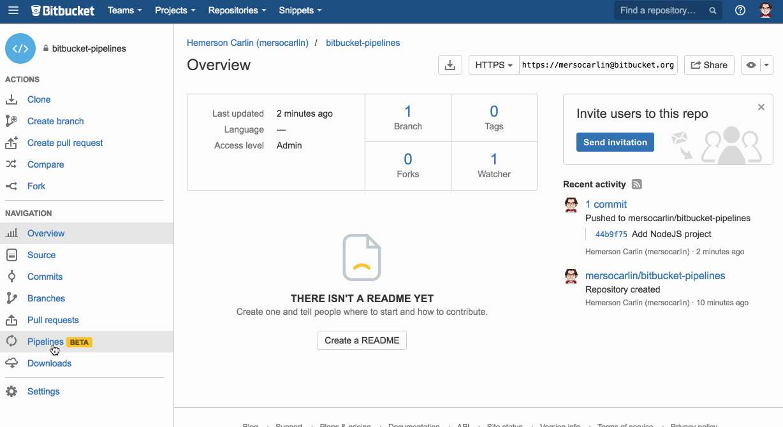Expand the arrow next to the watch icon

coord(767,64)
